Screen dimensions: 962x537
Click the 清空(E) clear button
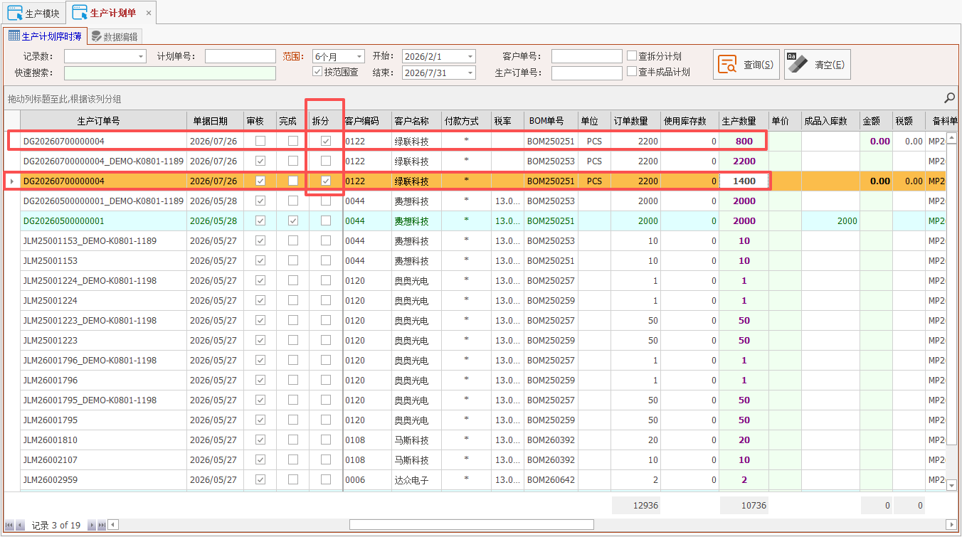pyautogui.click(x=817, y=64)
